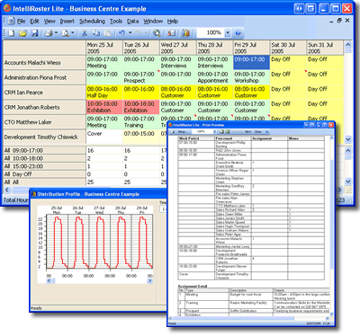Image resolution: width=360 pixels, height=336 pixels.
Task: Open the File menu
Action: pos(21,22)
